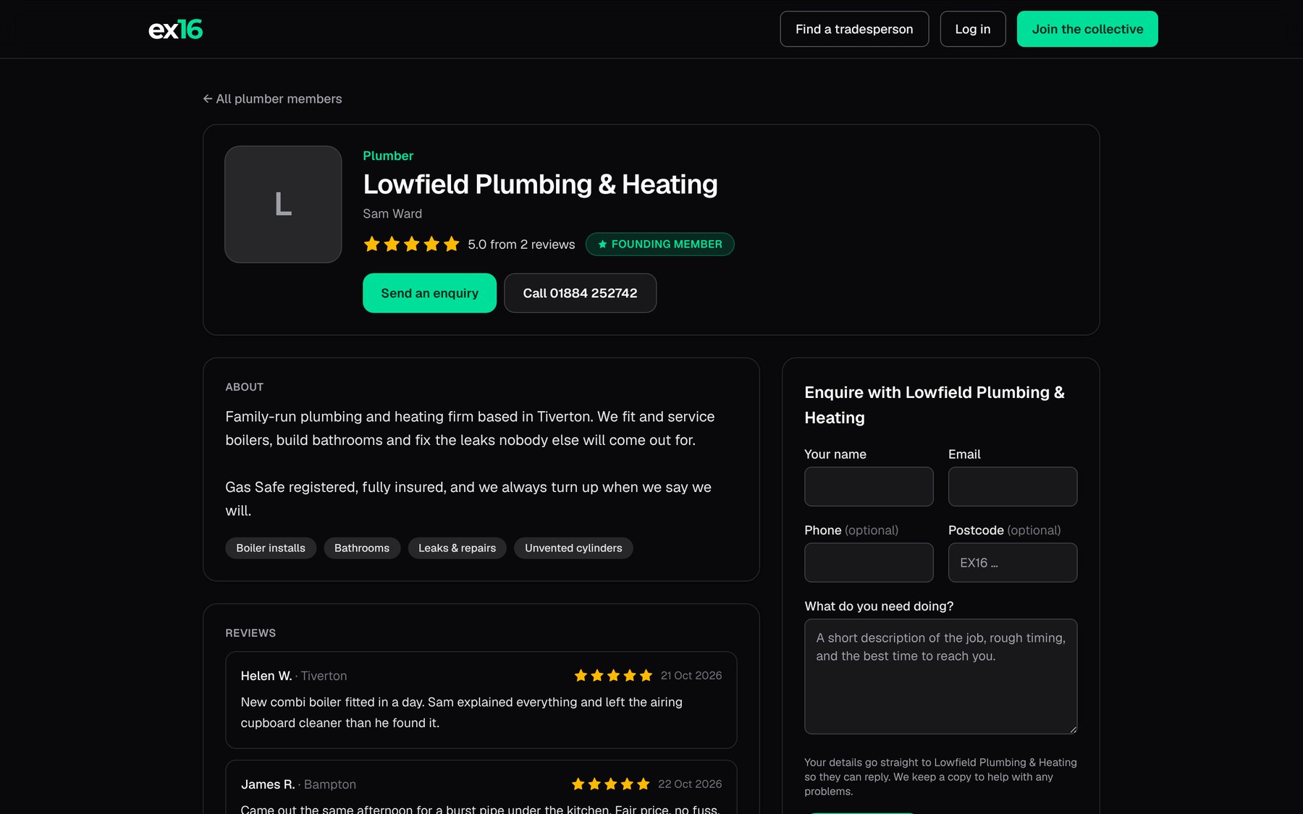1303x814 pixels.
Task: Click the Your name input field
Action: point(869,486)
